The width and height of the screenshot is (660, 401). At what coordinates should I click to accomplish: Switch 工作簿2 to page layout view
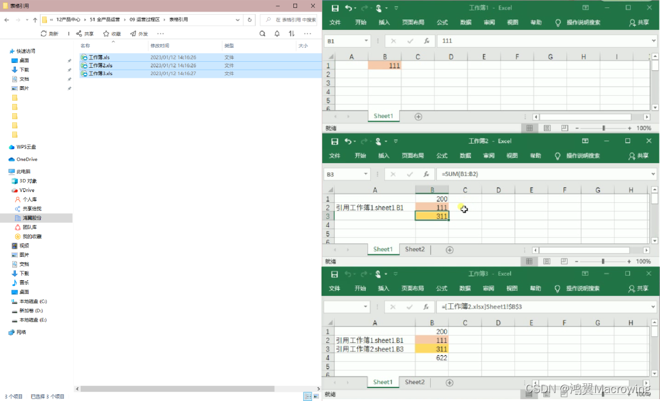click(x=547, y=261)
